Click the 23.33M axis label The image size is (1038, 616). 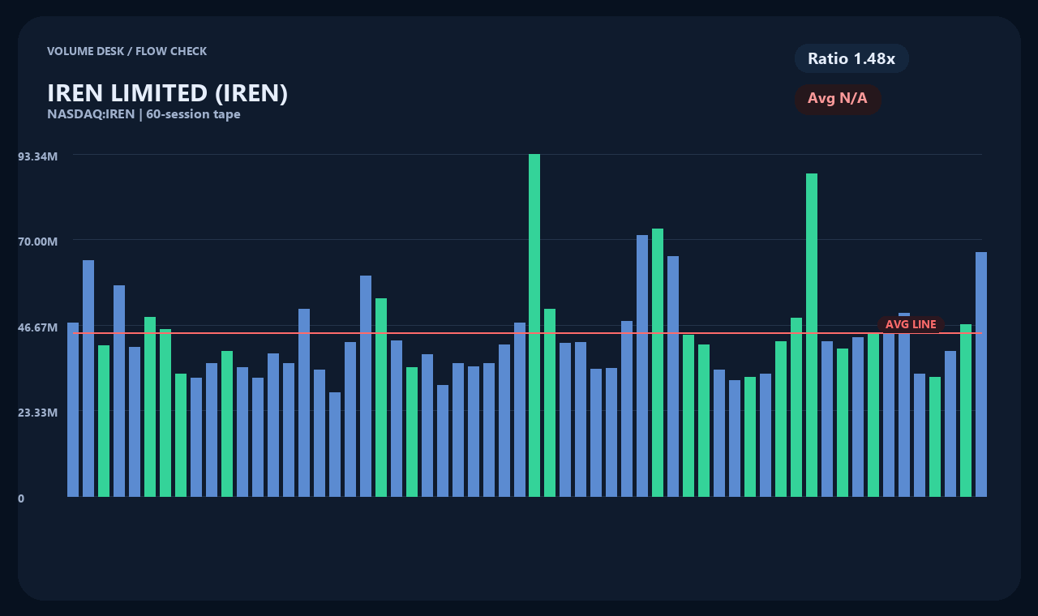point(38,413)
